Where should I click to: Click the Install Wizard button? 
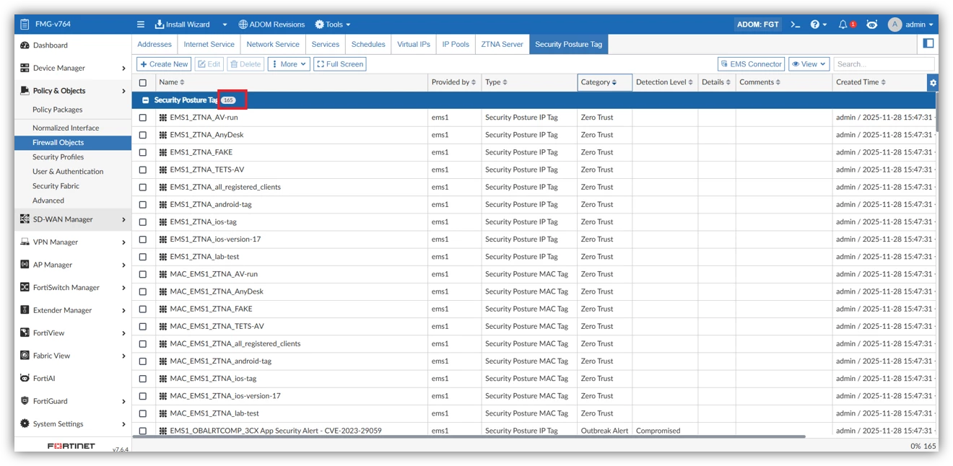pyautogui.click(x=183, y=25)
